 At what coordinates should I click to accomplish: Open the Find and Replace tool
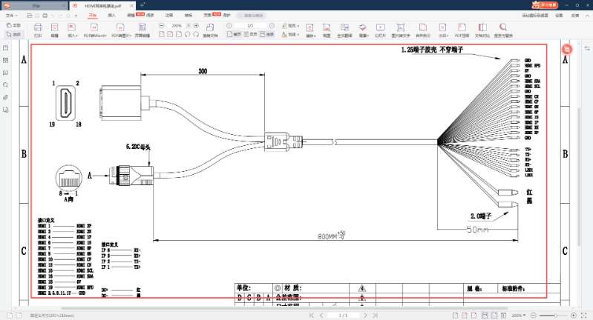tap(502, 33)
